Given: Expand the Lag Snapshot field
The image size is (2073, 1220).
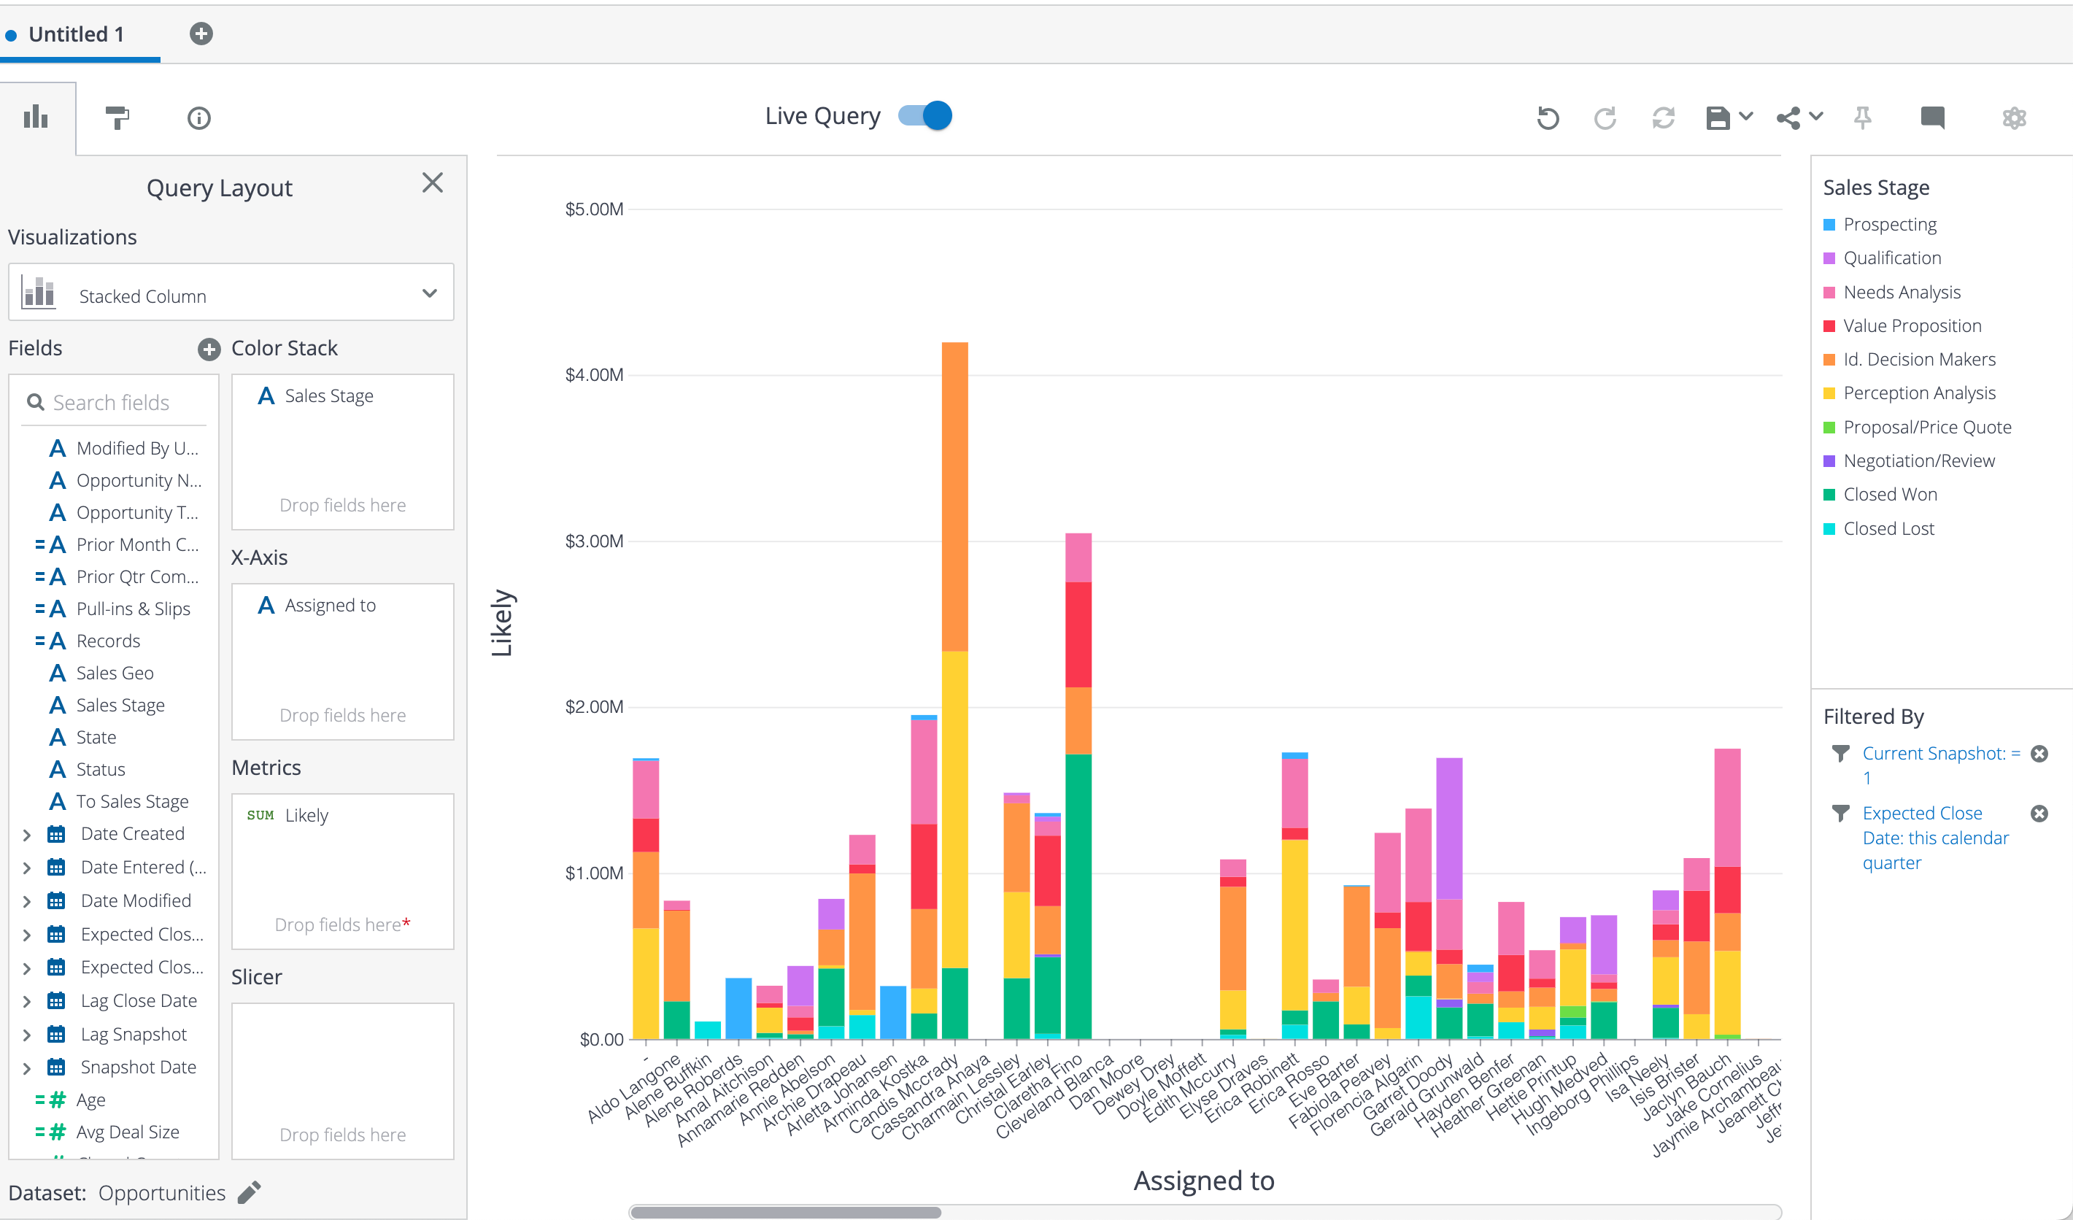Looking at the screenshot, I should [27, 1035].
